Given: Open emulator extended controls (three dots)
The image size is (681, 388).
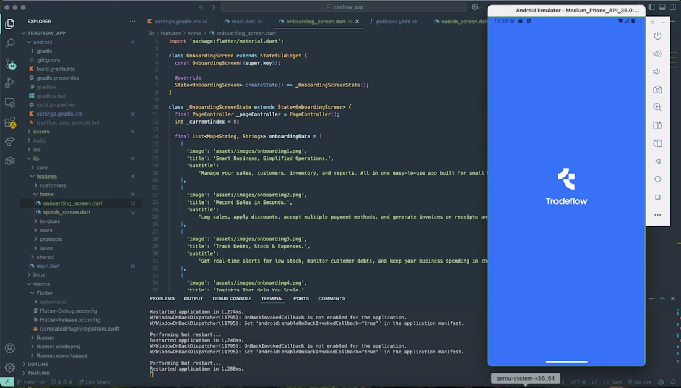Looking at the screenshot, I should (657, 215).
